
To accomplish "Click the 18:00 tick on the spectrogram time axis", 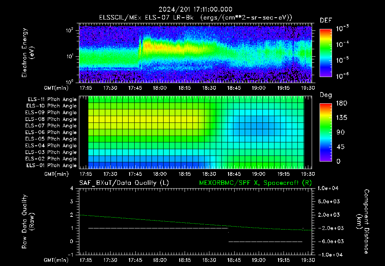I will [x=159, y=88].
